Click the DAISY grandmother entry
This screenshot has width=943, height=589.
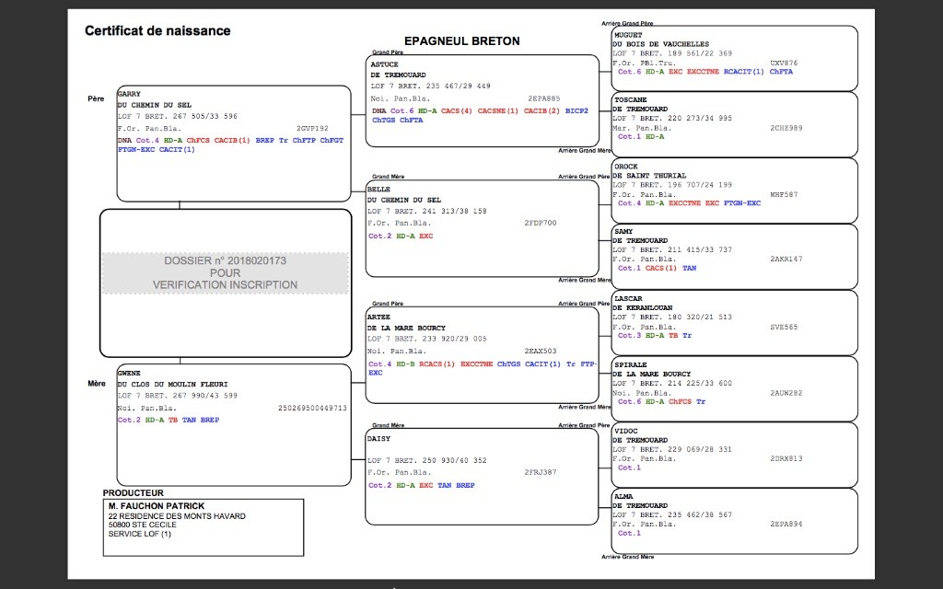[483, 476]
